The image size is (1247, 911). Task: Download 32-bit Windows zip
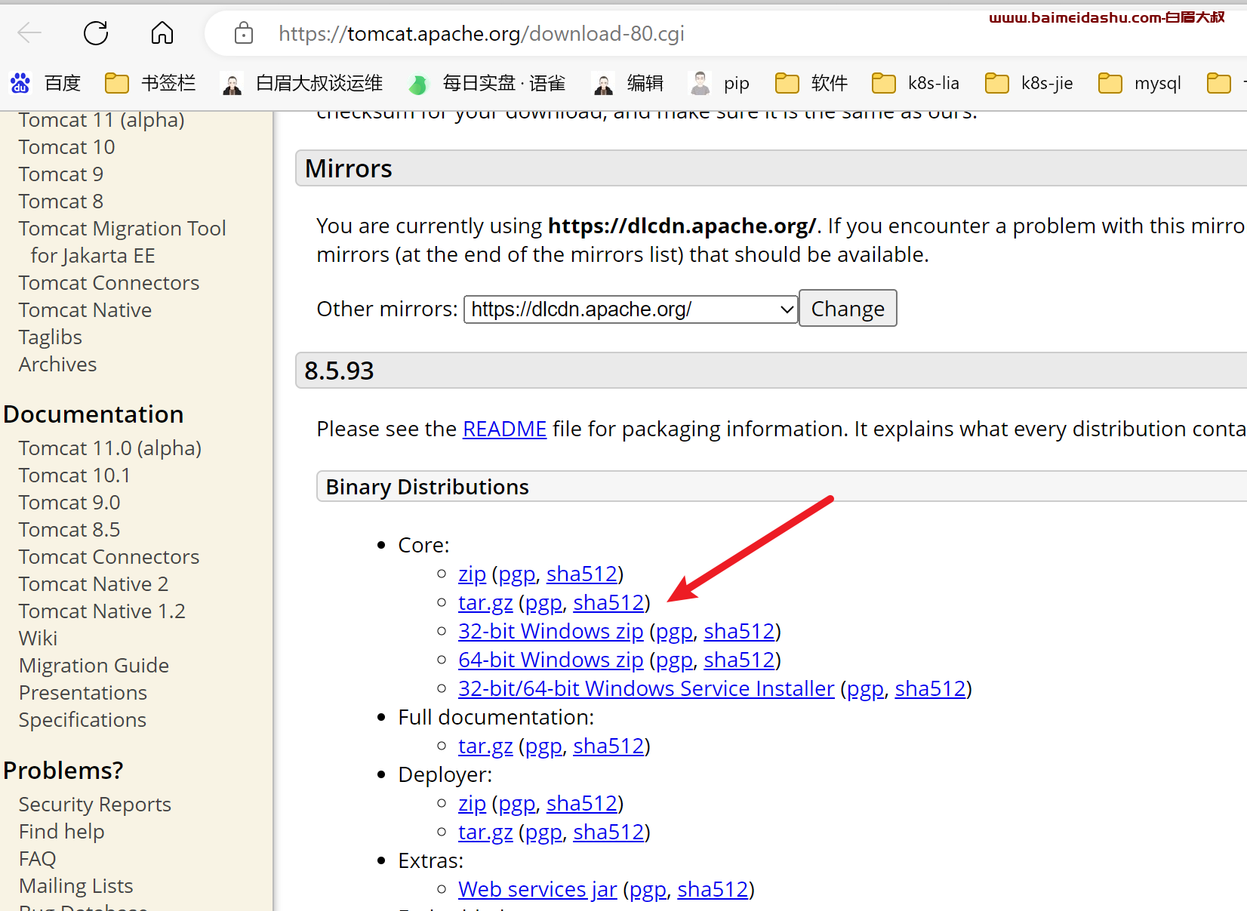point(550,631)
